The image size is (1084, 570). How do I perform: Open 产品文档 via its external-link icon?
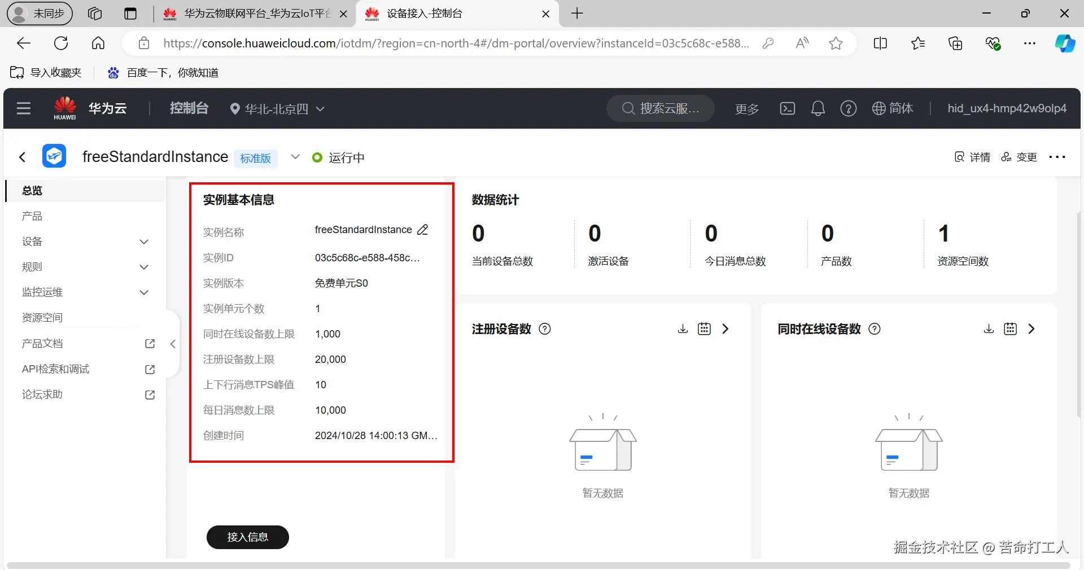click(149, 344)
